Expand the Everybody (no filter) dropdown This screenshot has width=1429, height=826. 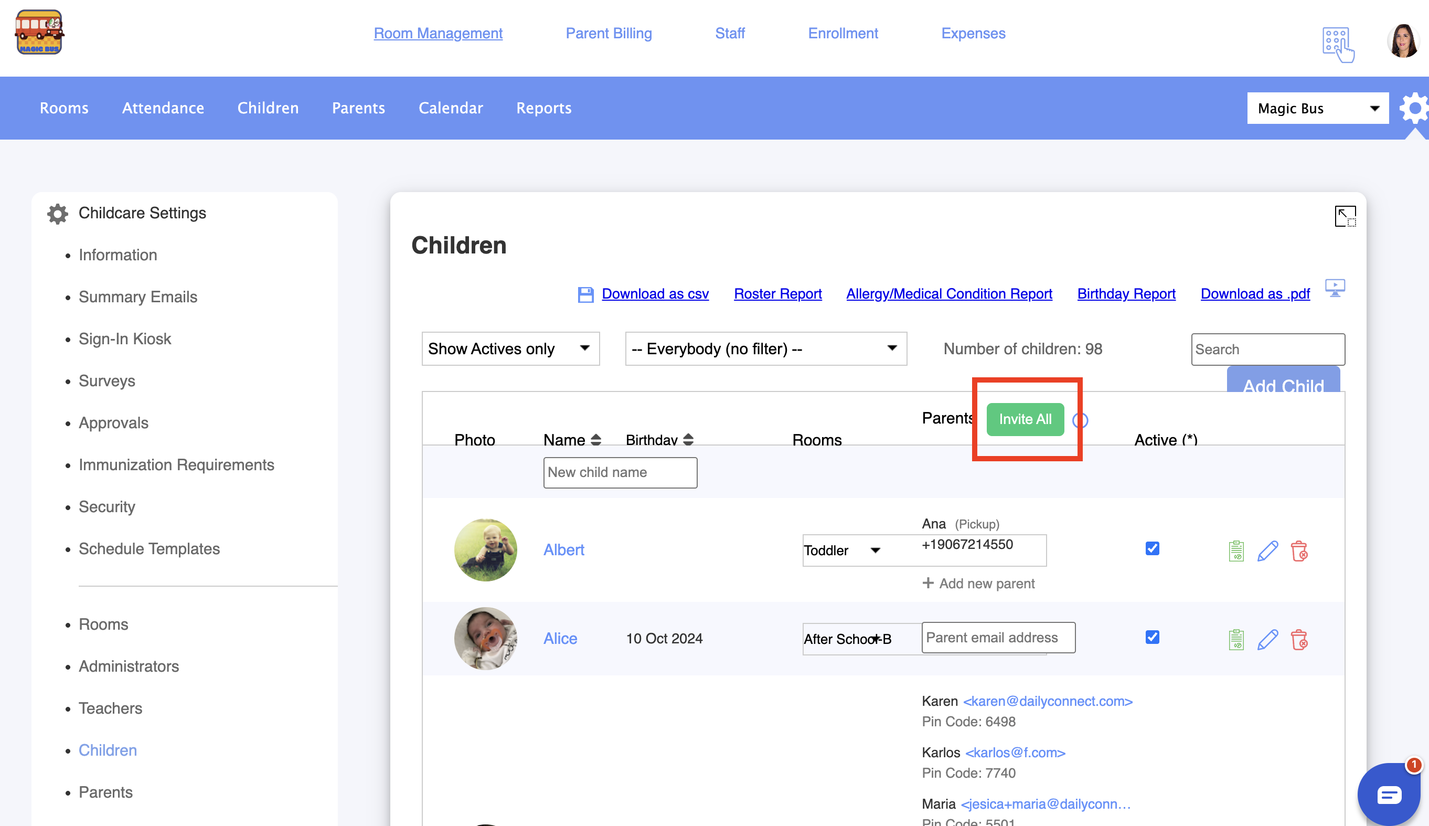765,348
